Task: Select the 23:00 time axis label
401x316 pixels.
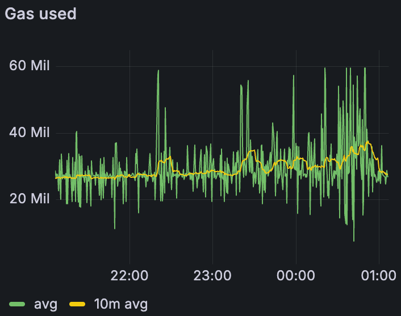Action: point(212,276)
